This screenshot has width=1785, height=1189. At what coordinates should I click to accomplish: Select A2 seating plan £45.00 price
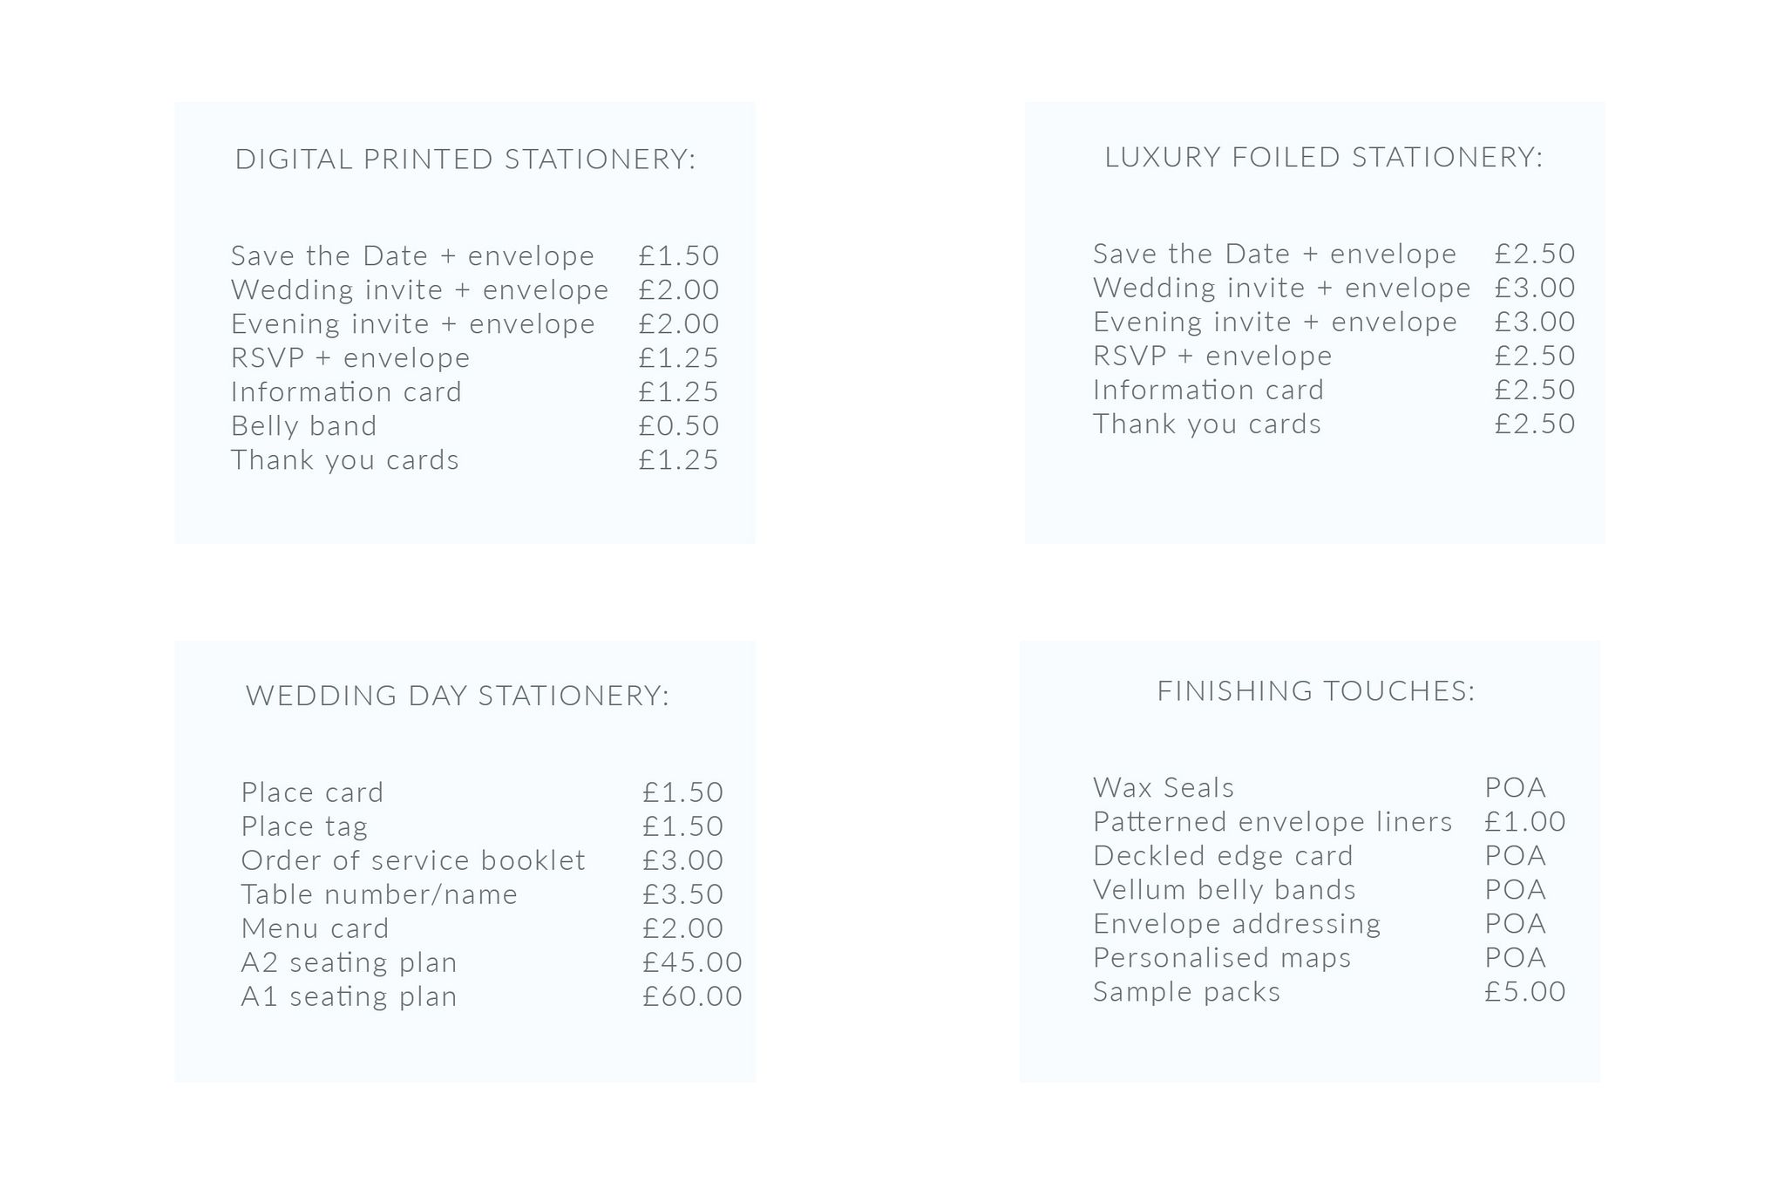[692, 962]
